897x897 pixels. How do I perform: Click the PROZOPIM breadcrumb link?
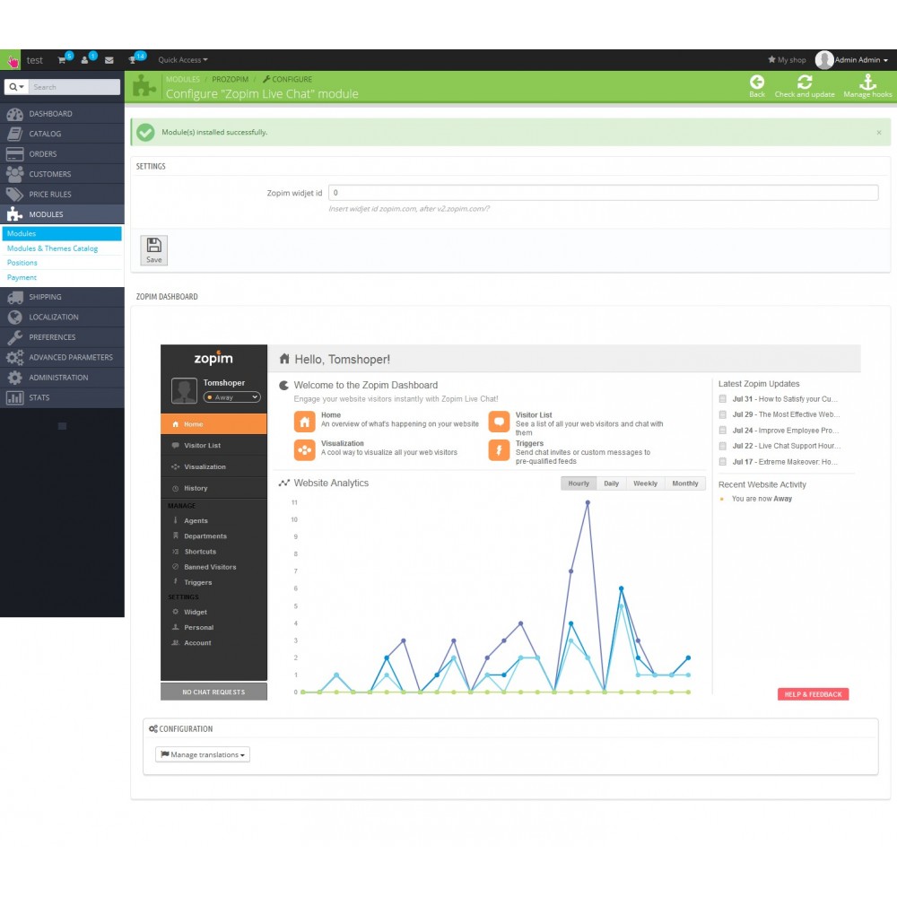coord(230,80)
